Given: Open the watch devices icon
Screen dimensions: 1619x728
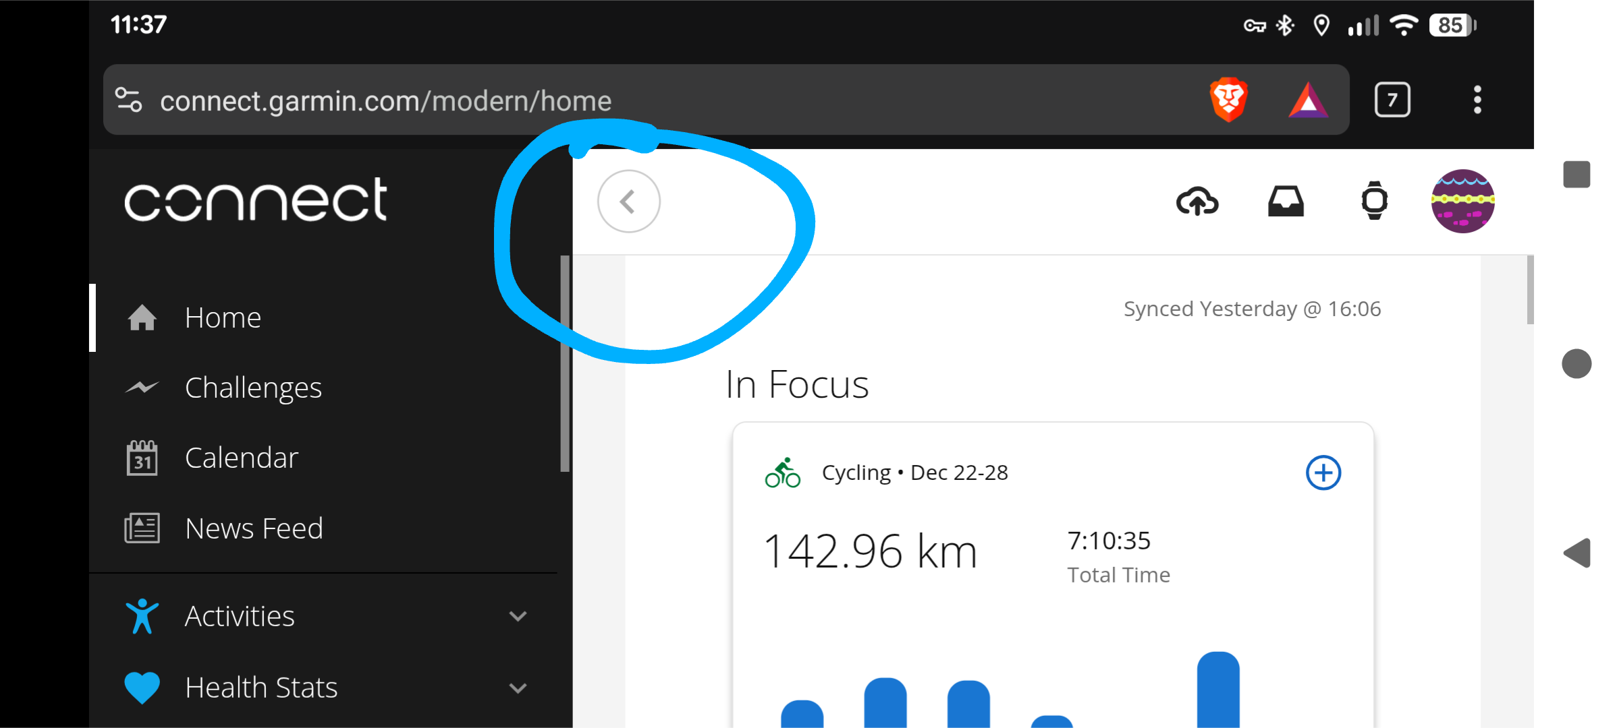Looking at the screenshot, I should coord(1374,201).
